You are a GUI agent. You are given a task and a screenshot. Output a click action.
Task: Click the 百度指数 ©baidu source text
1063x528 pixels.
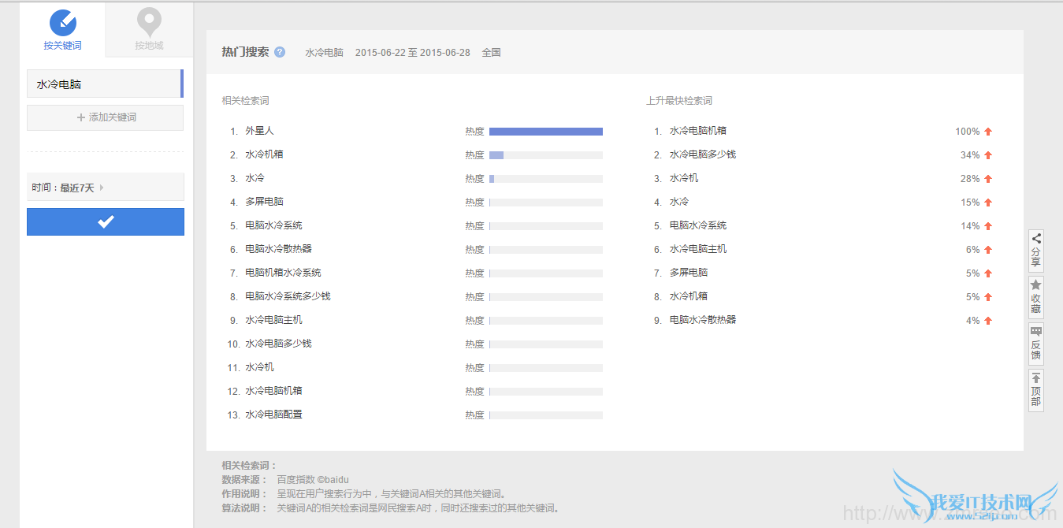(x=313, y=479)
